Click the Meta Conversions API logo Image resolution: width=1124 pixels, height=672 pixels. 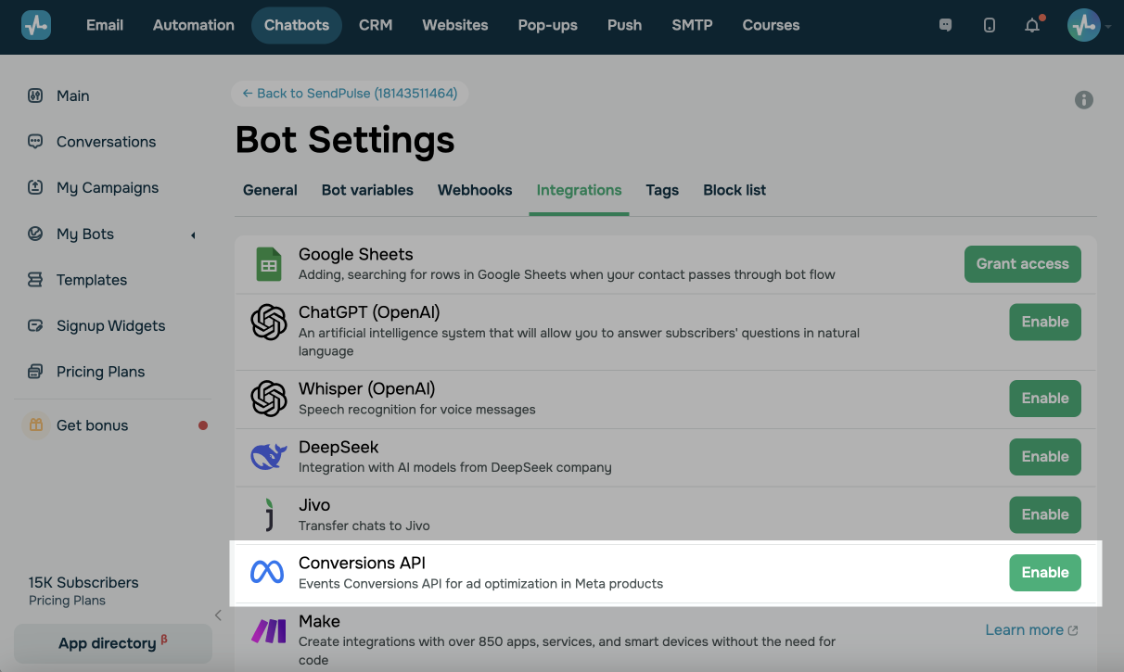pos(267,573)
